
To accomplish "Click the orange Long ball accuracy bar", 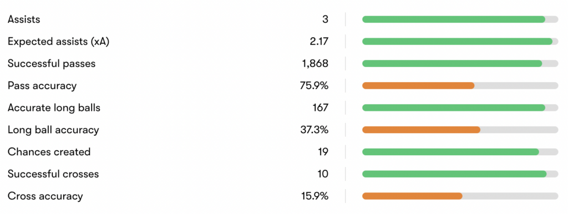I will point(422,130).
